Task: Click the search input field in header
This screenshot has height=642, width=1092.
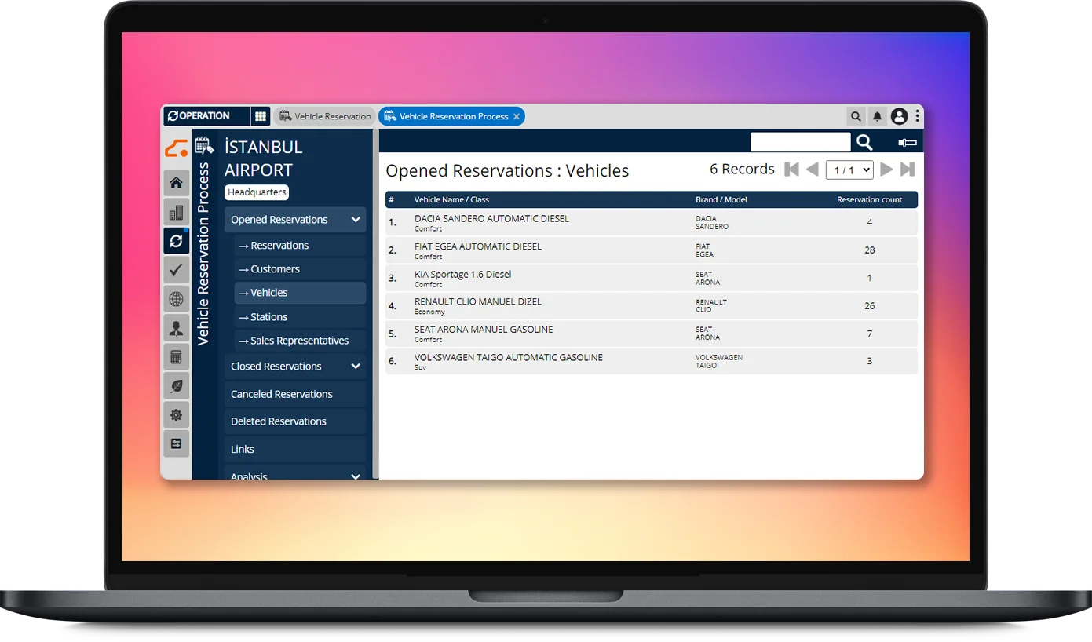Action: [799, 142]
